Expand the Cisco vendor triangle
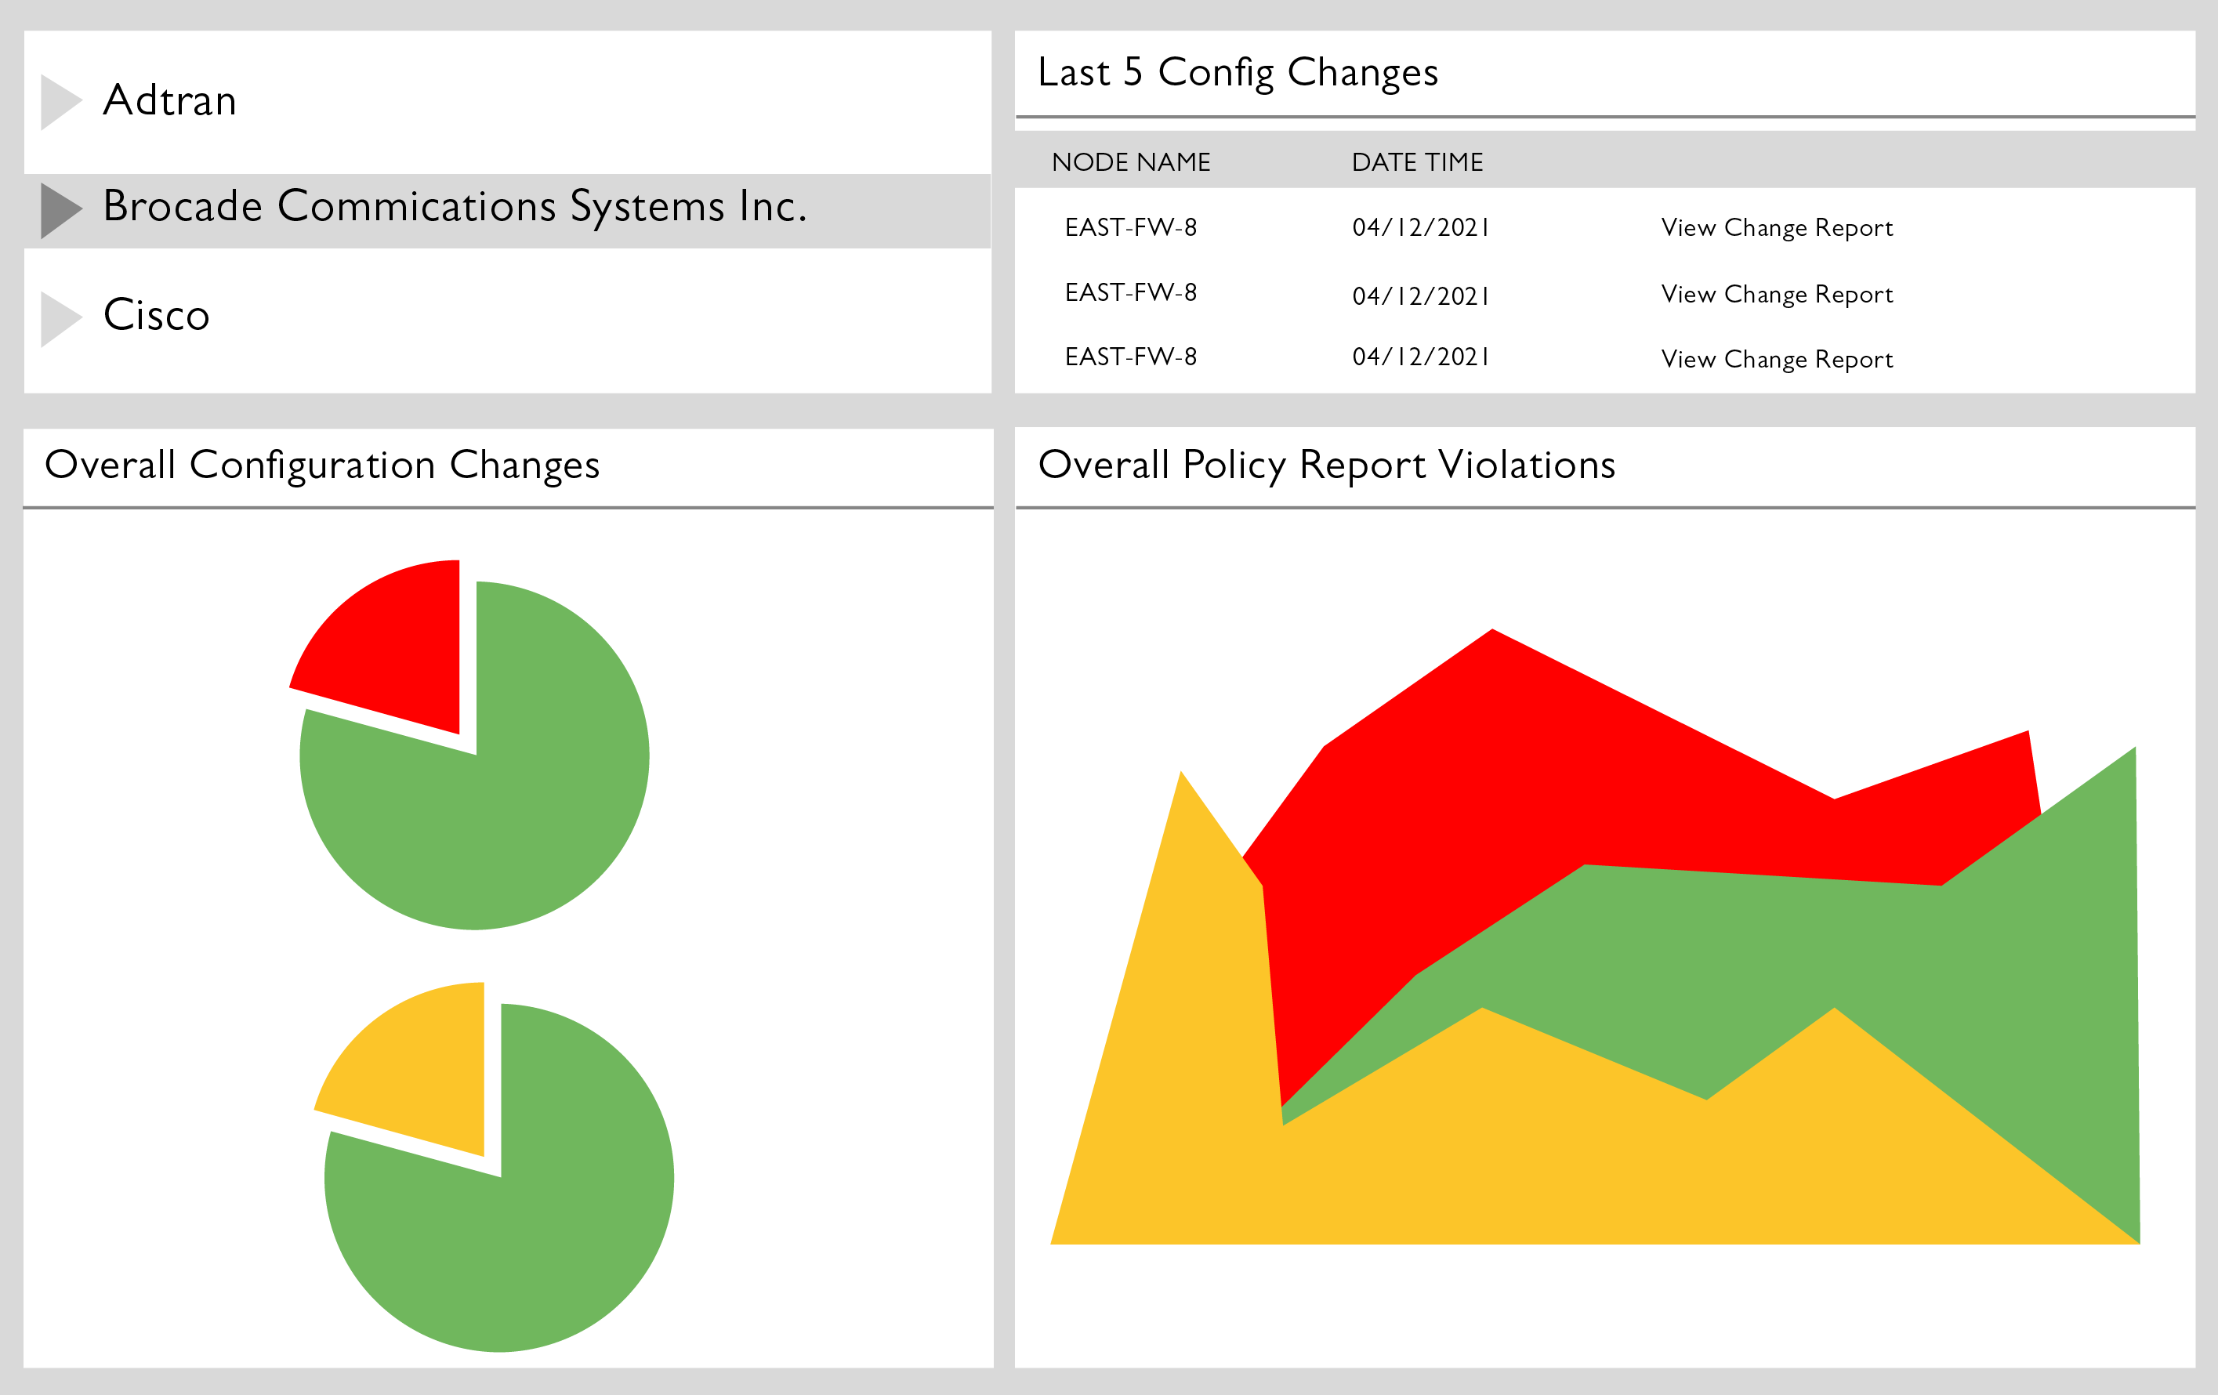 click(x=61, y=320)
